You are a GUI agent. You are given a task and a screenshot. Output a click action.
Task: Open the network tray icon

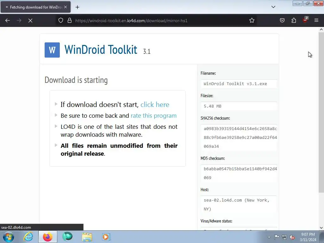pyautogui.click(x=284, y=237)
